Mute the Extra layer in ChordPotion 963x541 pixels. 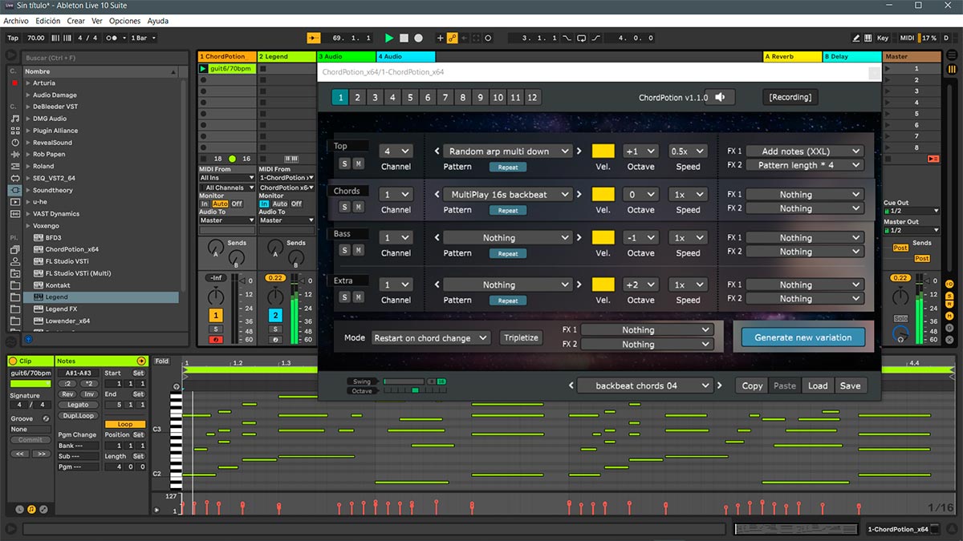(x=358, y=297)
